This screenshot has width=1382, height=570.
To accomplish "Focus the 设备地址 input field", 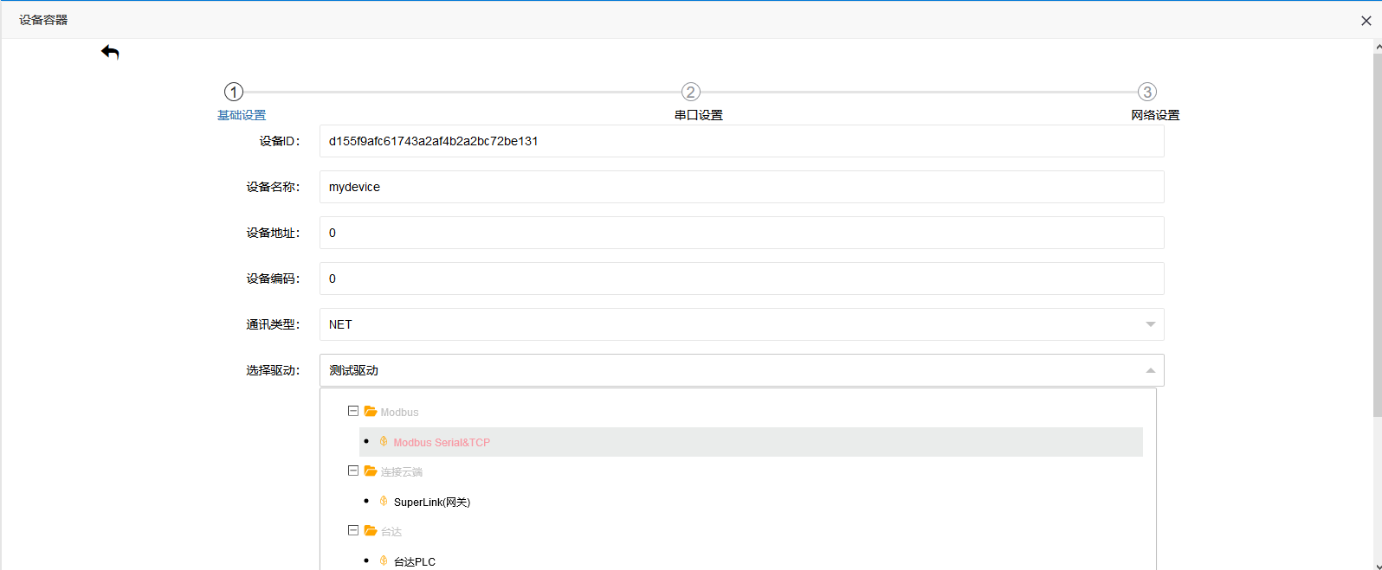I will pos(741,233).
